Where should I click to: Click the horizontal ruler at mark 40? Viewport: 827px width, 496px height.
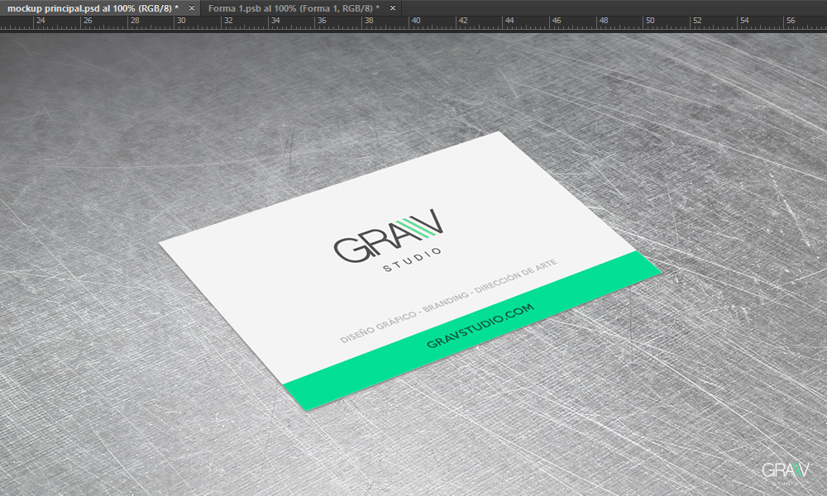(x=416, y=21)
